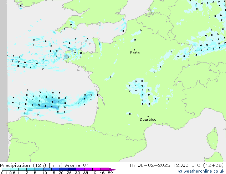Click the Dourbies city label
The width and height of the screenshot is (226, 174).
[x=148, y=119]
